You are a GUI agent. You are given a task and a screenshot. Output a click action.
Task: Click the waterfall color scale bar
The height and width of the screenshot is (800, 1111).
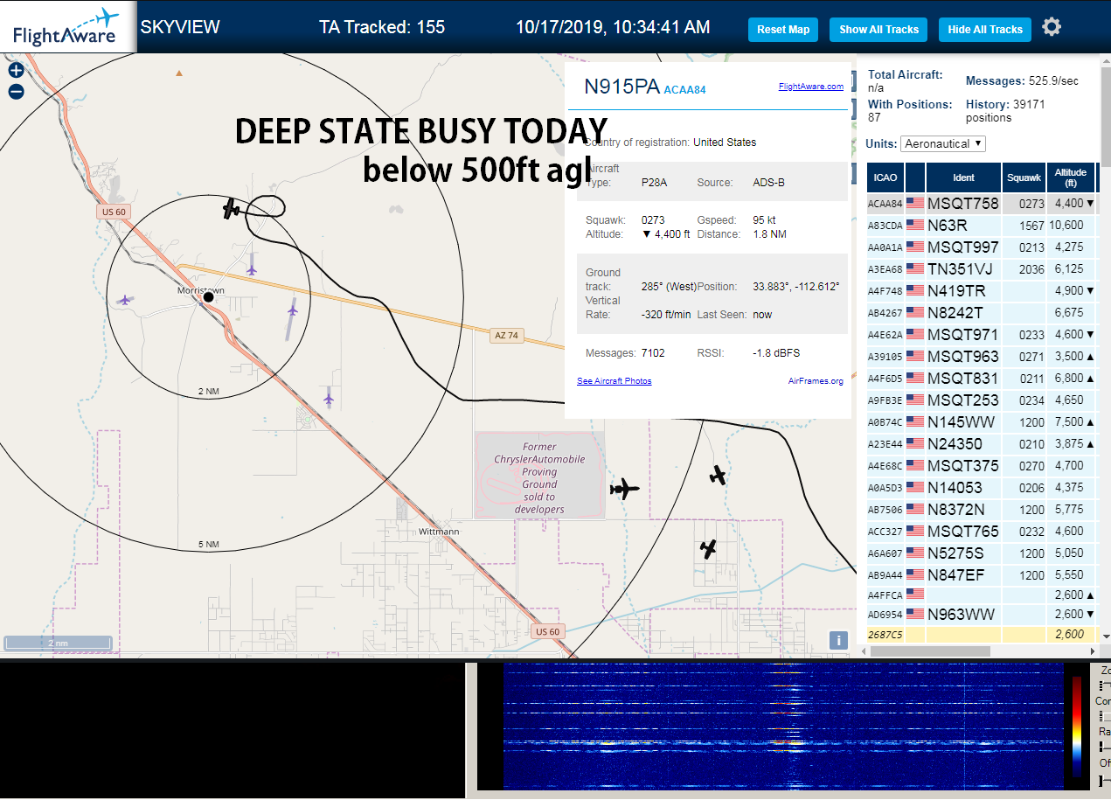click(x=1077, y=727)
